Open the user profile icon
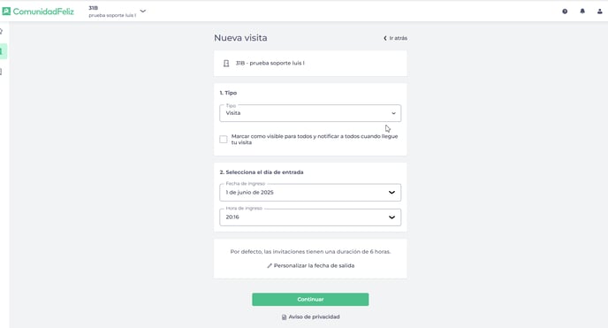This screenshot has width=608, height=328. pyautogui.click(x=599, y=11)
